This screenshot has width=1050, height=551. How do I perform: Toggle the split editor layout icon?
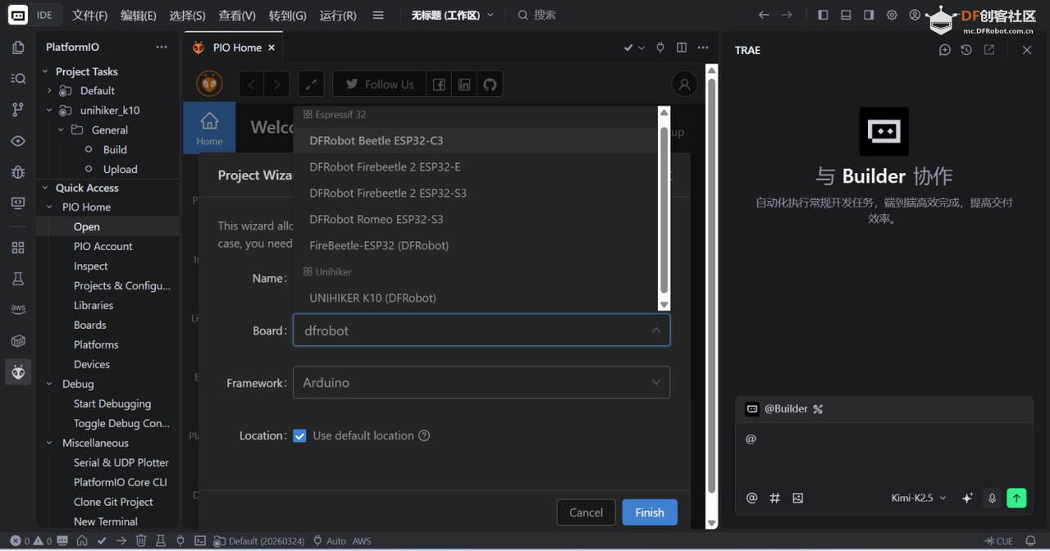click(x=681, y=48)
